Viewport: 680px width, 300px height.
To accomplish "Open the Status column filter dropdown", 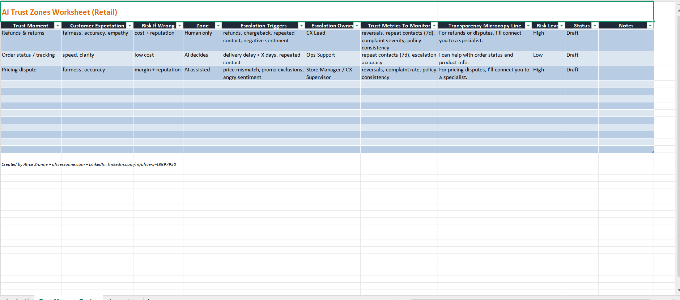I will click(x=595, y=26).
